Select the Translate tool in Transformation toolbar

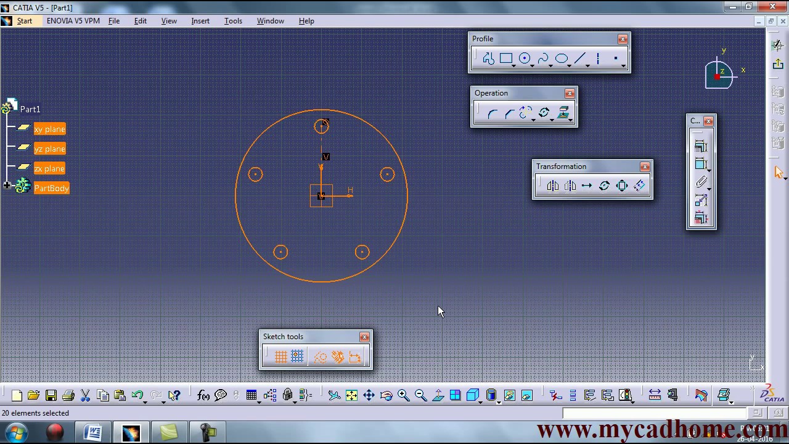(587, 186)
